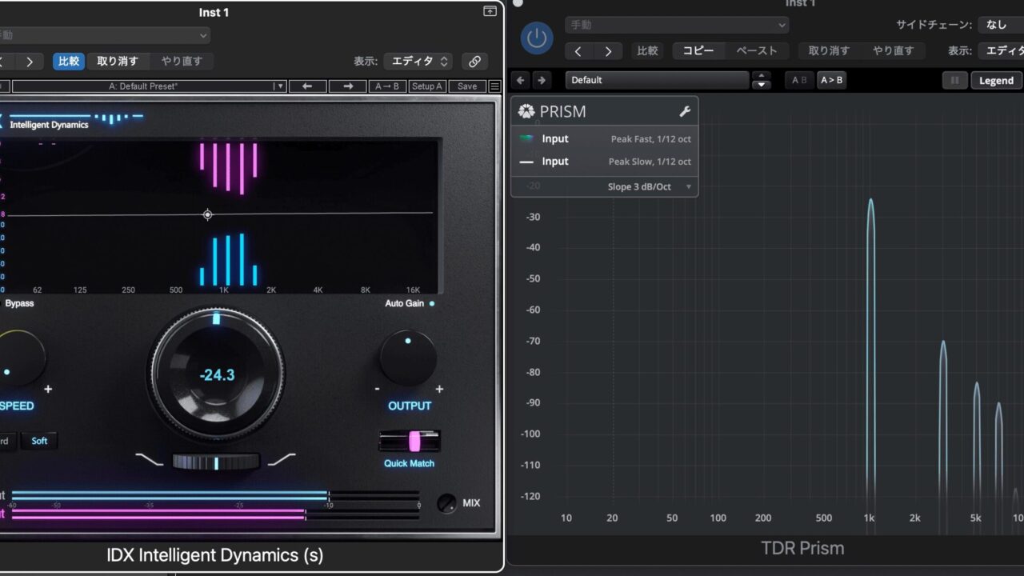Click the previous preset left arrow in IDX
This screenshot has height=576, width=1024.
(x=307, y=86)
